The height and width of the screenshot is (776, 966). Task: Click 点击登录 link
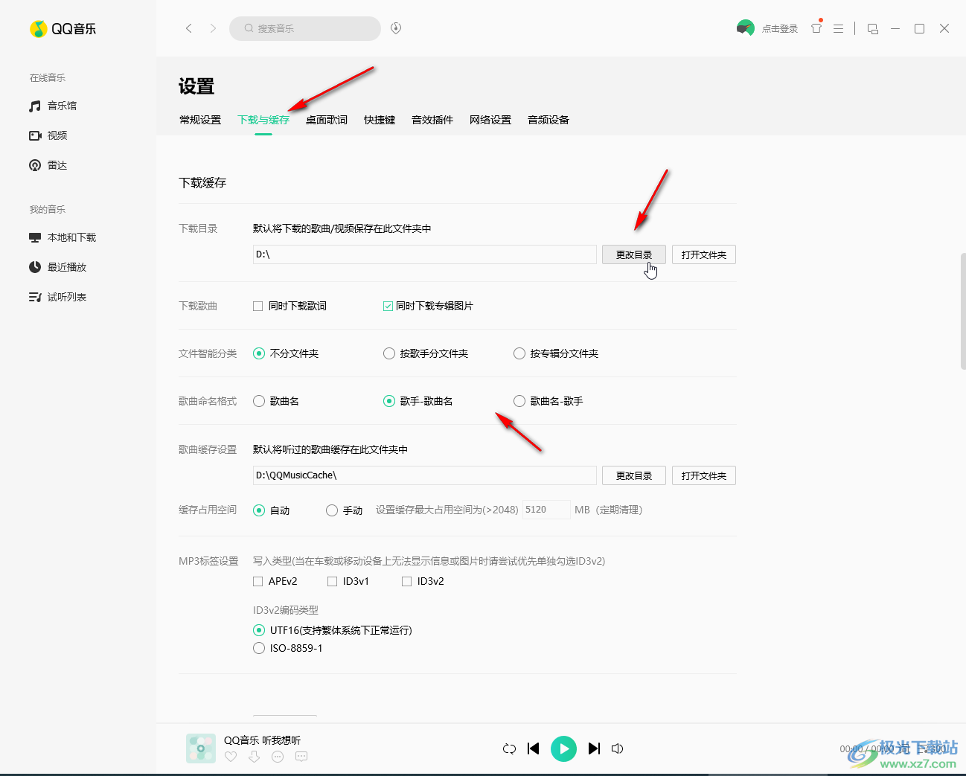(780, 29)
